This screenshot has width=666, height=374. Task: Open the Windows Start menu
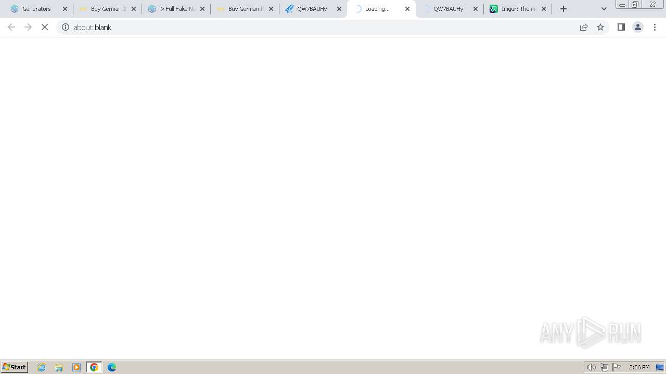pyautogui.click(x=15, y=367)
